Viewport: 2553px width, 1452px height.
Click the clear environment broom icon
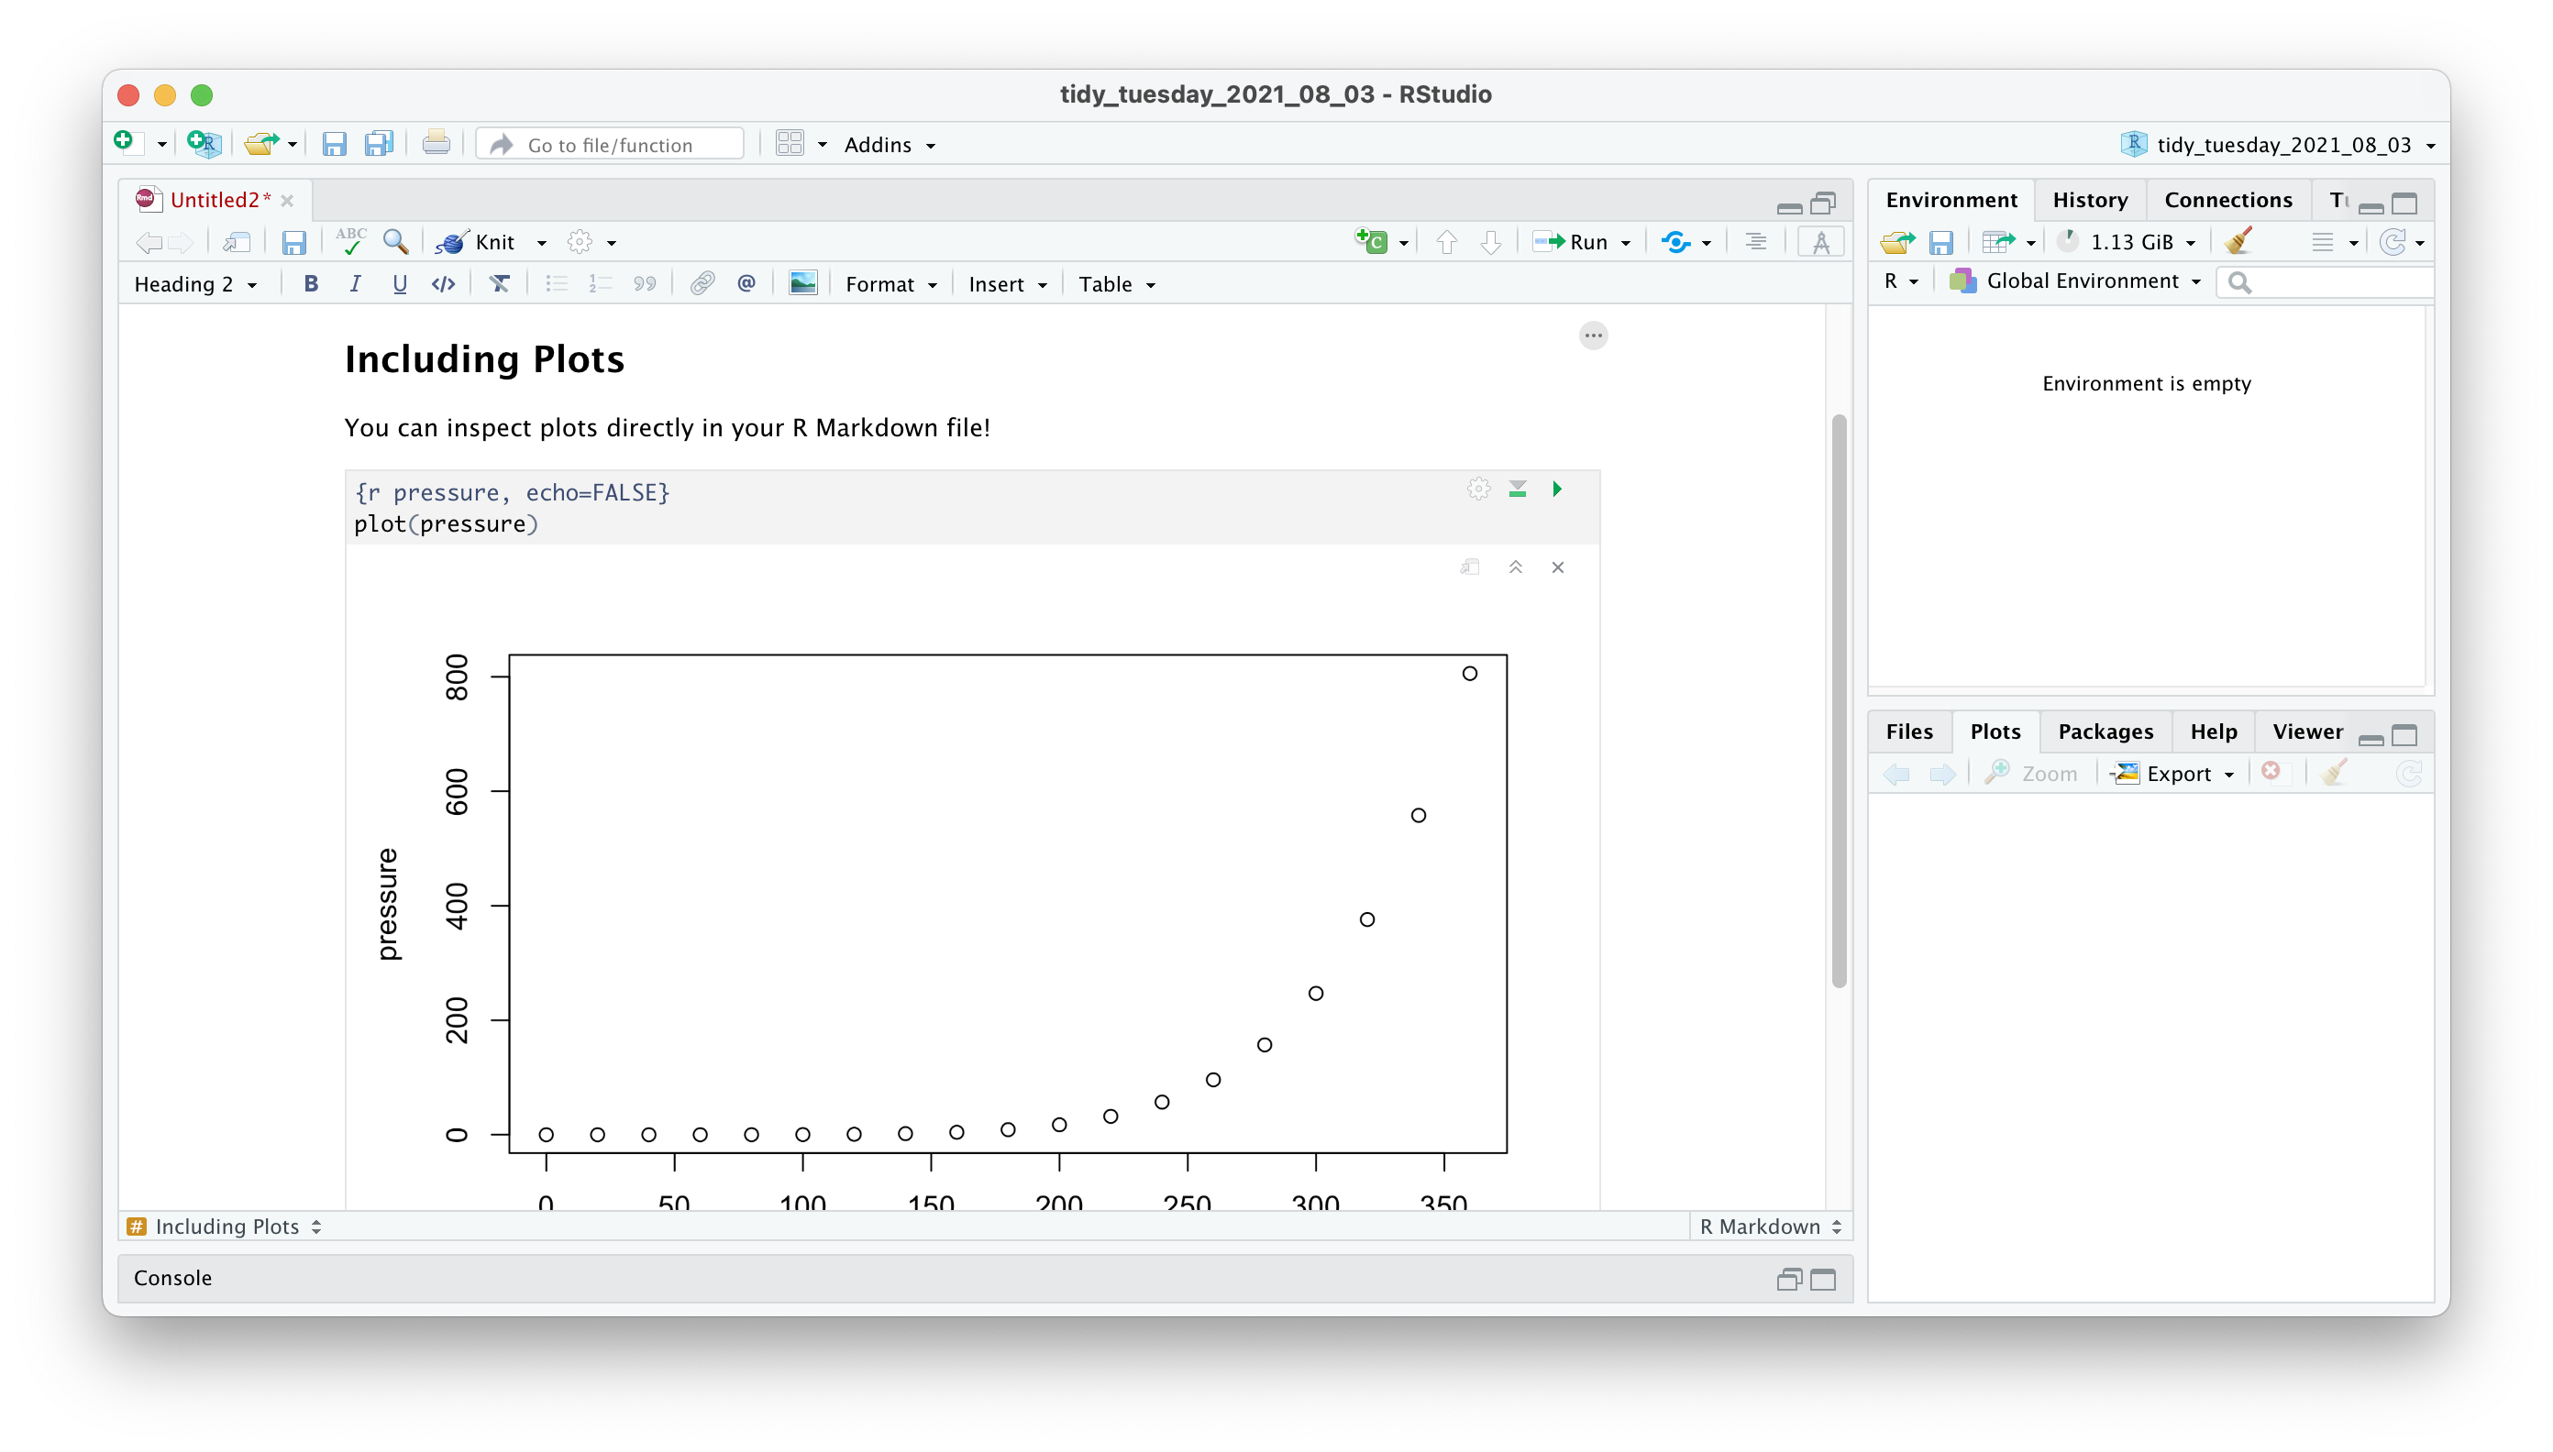click(x=2238, y=241)
